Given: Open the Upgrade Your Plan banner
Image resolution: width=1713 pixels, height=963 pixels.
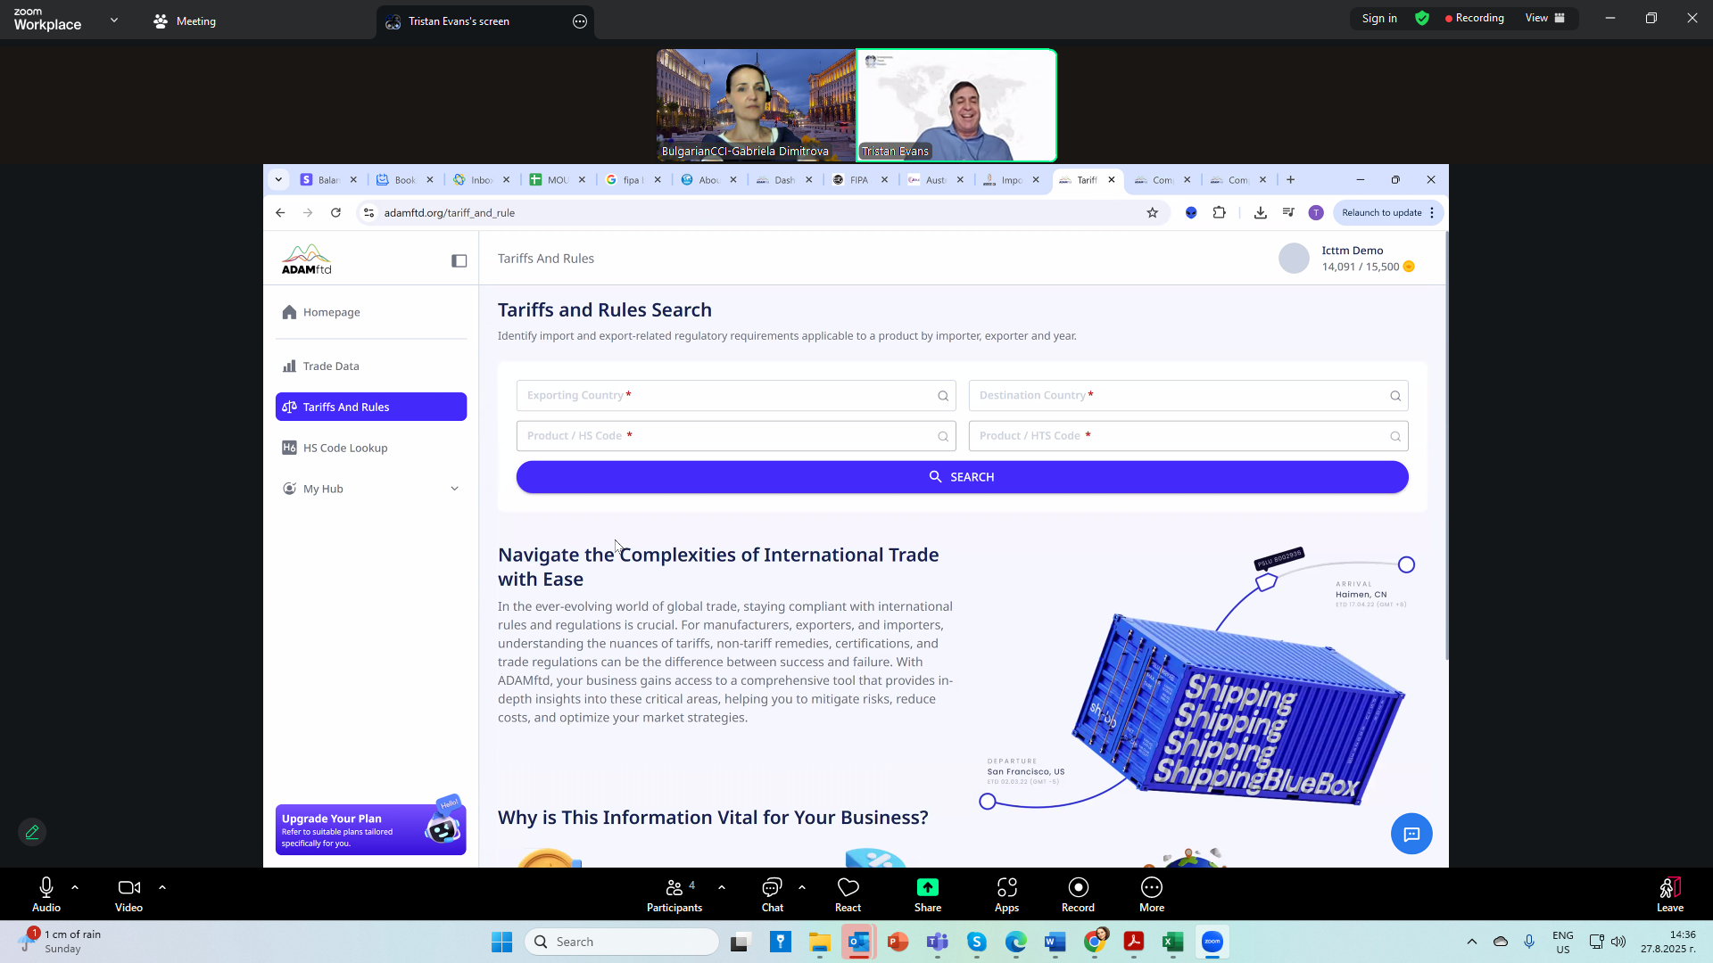Looking at the screenshot, I should click(x=370, y=829).
